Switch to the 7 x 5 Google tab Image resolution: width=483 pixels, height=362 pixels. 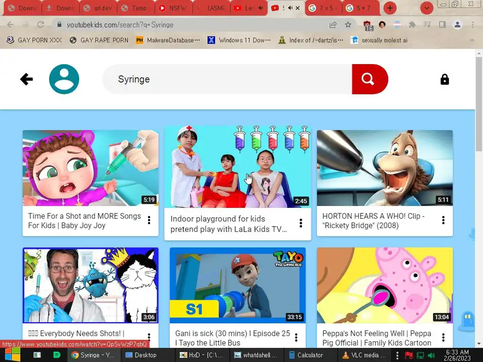323,8
